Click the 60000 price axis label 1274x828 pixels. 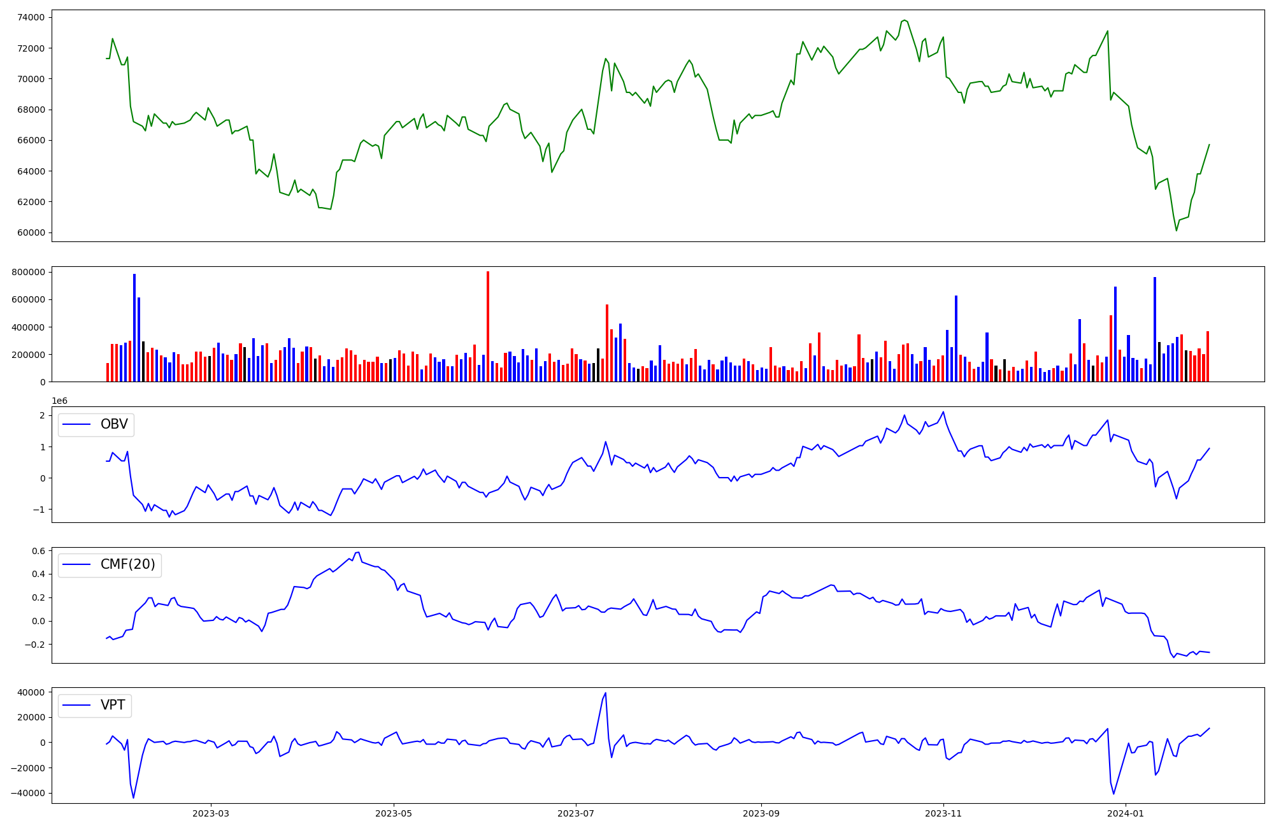31,232
